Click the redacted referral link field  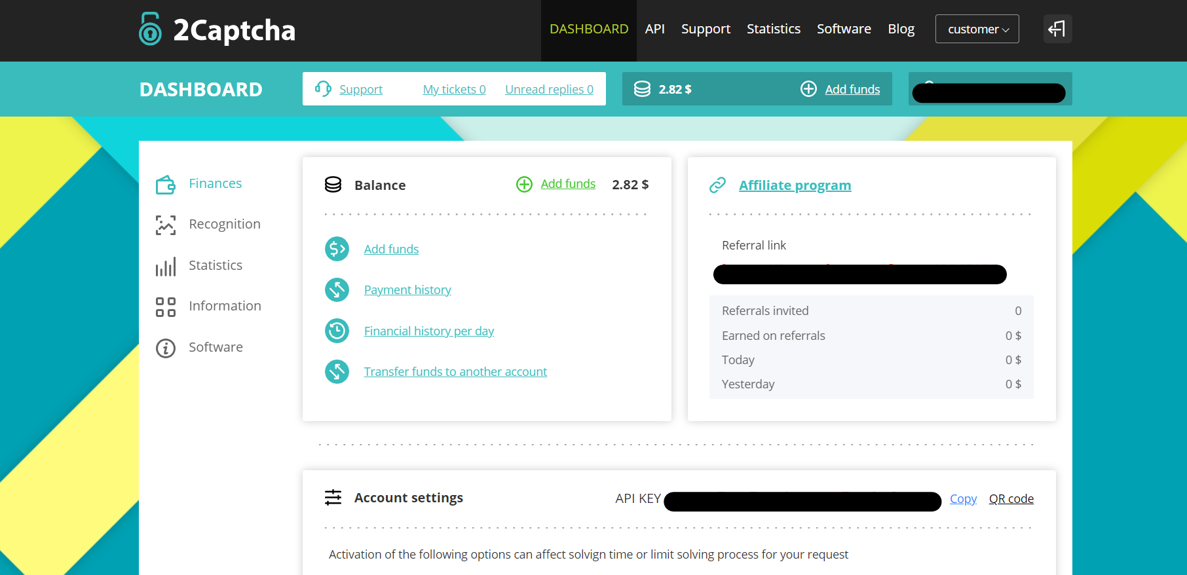(x=859, y=274)
